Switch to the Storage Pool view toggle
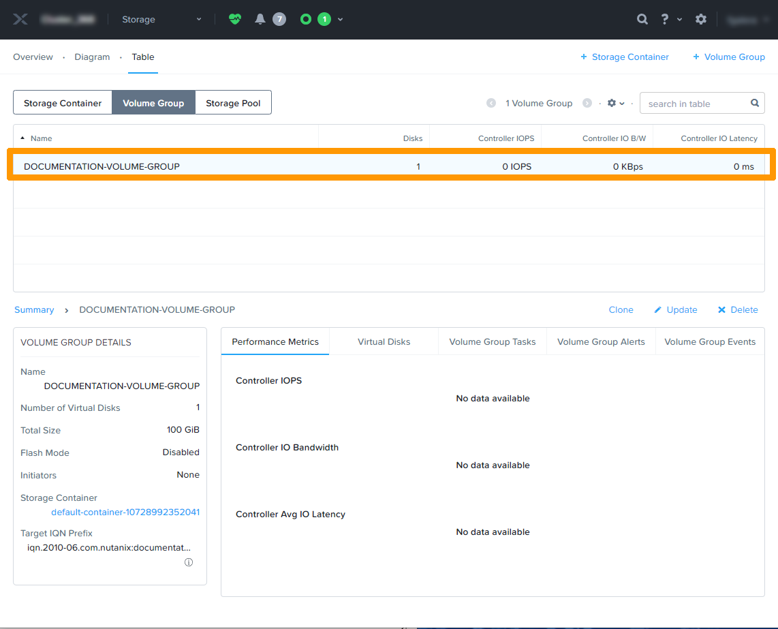The height and width of the screenshot is (629, 778). pos(232,102)
